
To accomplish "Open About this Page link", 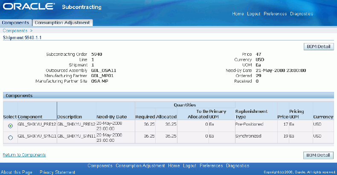I will (17, 172).
